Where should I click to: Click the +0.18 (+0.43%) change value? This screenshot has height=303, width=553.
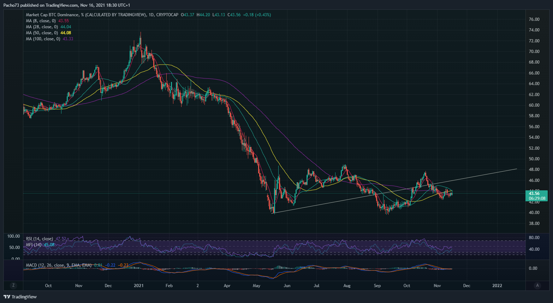[257, 15]
